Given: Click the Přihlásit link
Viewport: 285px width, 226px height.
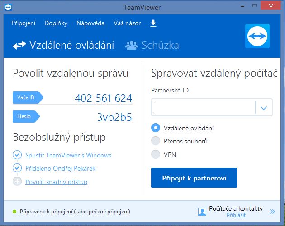Looking at the screenshot, I should tap(236, 215).
